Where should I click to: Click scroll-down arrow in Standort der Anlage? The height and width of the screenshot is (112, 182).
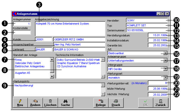[52, 76]
